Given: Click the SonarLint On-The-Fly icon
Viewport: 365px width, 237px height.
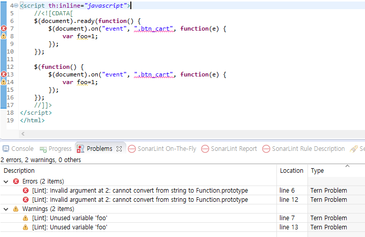Looking at the screenshot, I should pos(132,149).
